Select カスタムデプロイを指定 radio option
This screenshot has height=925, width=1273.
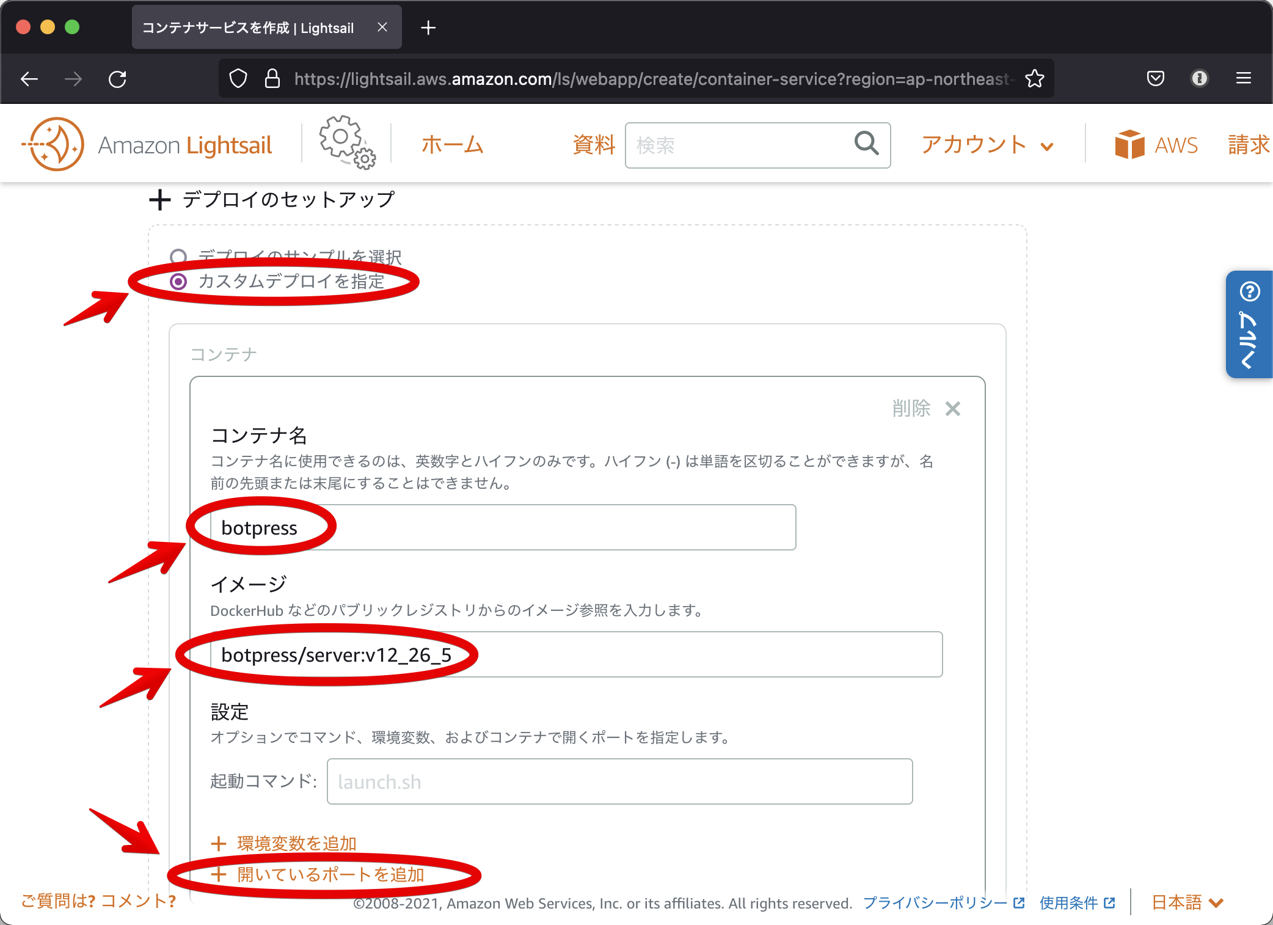(178, 282)
